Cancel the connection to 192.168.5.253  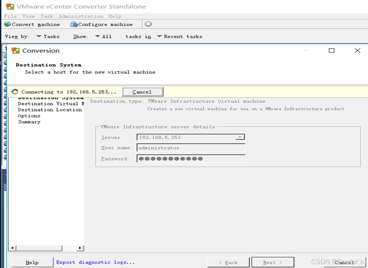(x=142, y=92)
